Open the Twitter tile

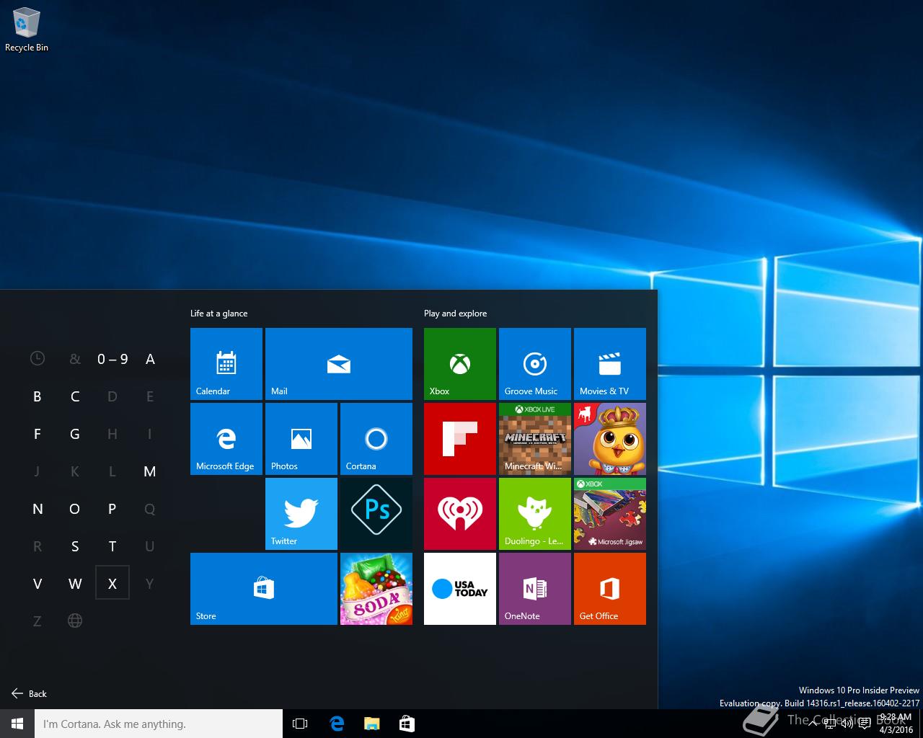(x=301, y=514)
